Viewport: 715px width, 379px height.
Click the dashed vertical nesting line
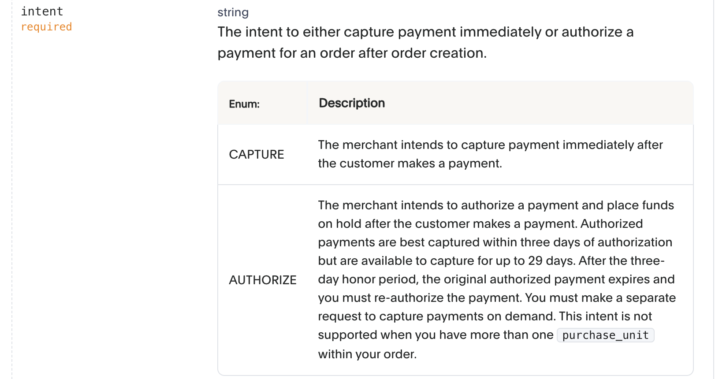12,189
